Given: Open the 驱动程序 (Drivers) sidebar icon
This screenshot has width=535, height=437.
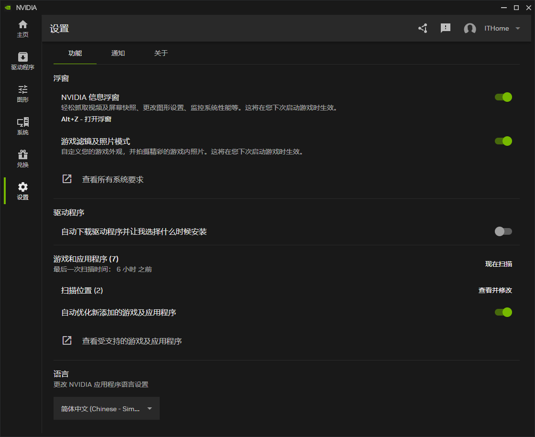Looking at the screenshot, I should (22, 60).
